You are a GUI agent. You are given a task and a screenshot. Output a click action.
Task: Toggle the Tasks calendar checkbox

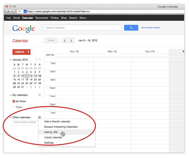14,107
